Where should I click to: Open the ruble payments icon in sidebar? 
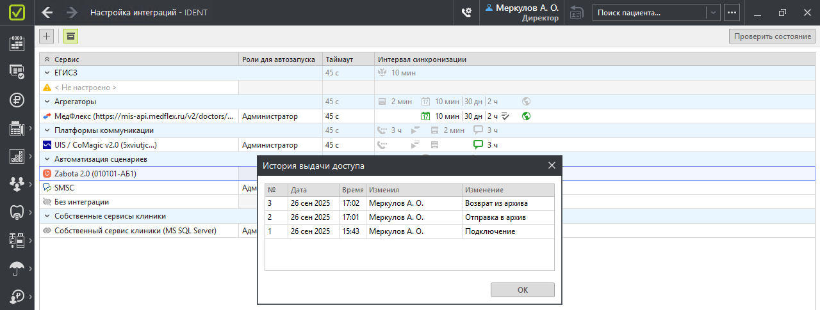(17, 100)
